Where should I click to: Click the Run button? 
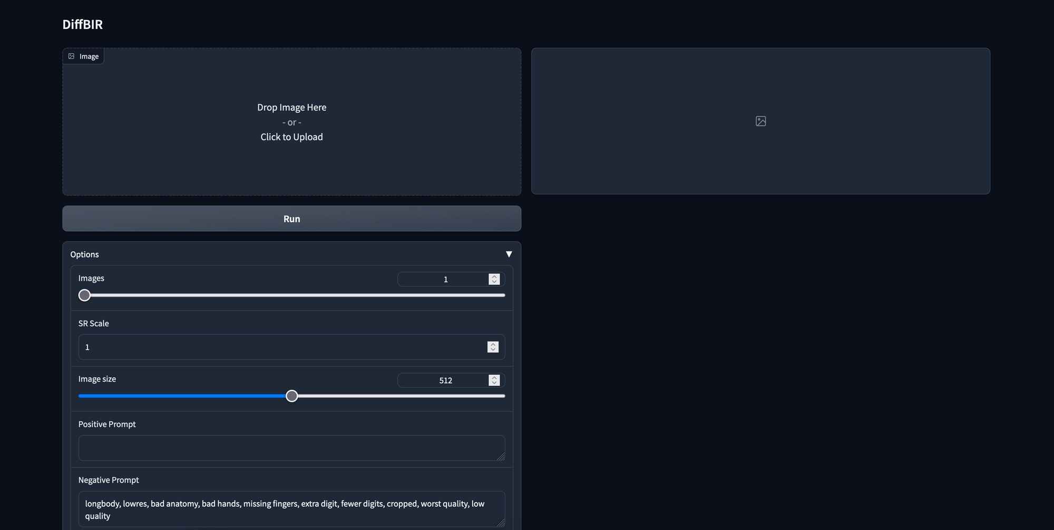(x=291, y=218)
